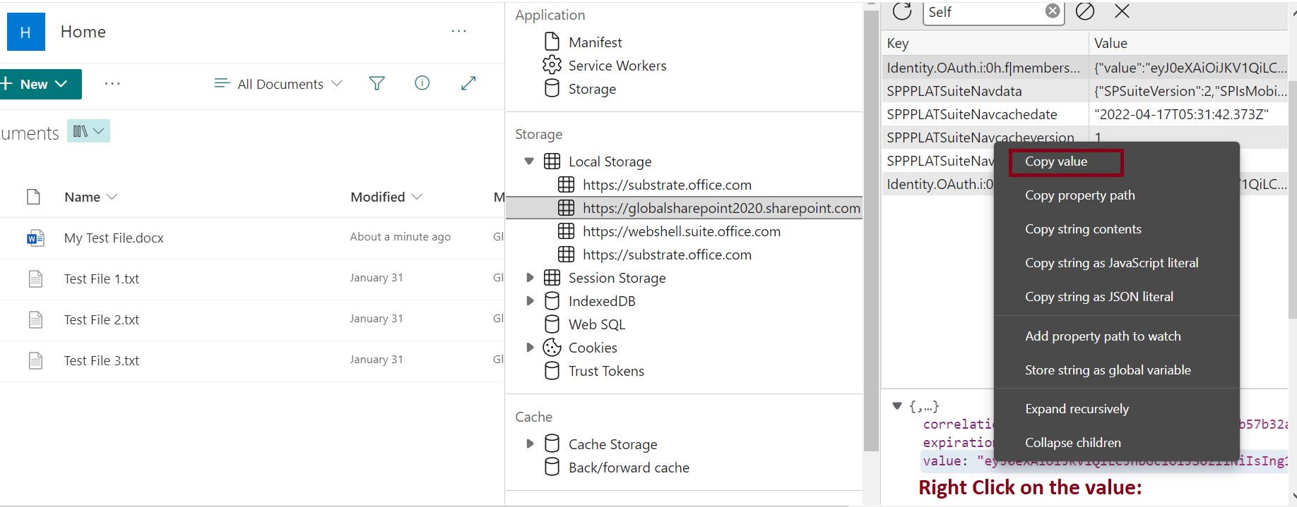The height and width of the screenshot is (507, 1297).
Task: Expand the Session Storage node
Action: (530, 278)
